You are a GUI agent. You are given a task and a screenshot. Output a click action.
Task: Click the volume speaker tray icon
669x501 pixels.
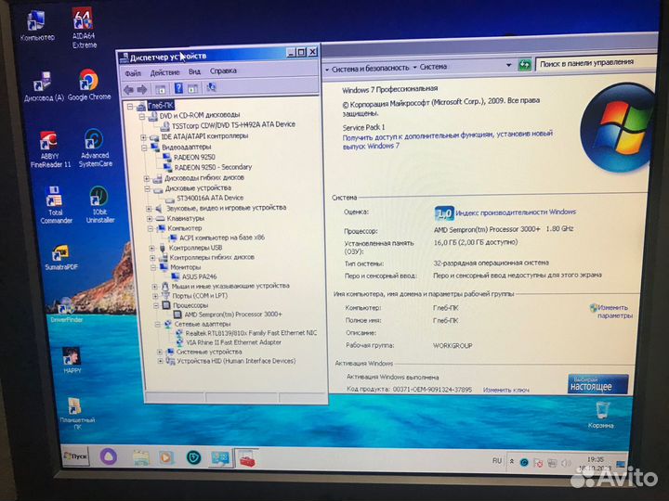point(566,463)
